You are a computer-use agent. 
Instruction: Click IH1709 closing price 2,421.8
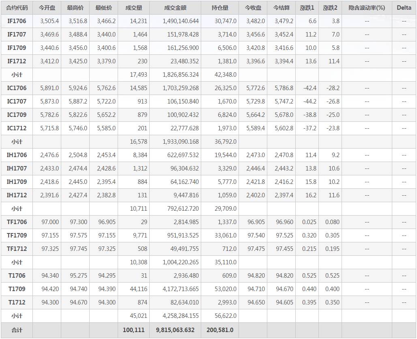(255, 182)
